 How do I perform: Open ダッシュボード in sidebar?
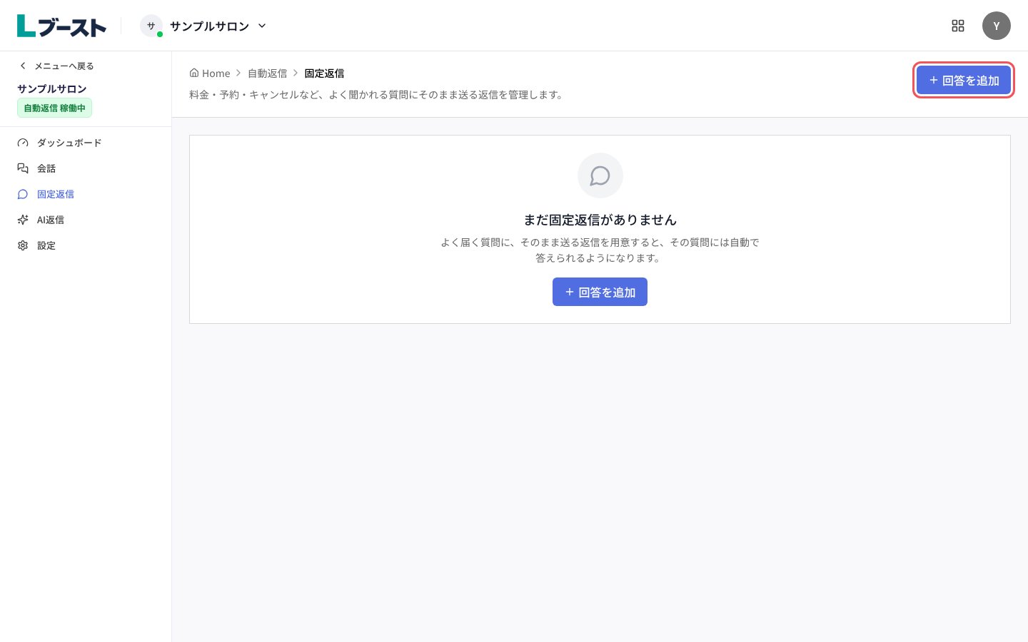[x=86, y=143]
